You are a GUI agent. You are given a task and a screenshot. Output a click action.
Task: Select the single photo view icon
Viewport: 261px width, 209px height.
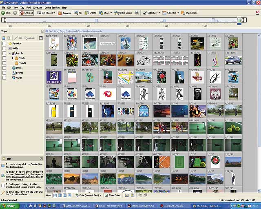[x=70, y=196]
